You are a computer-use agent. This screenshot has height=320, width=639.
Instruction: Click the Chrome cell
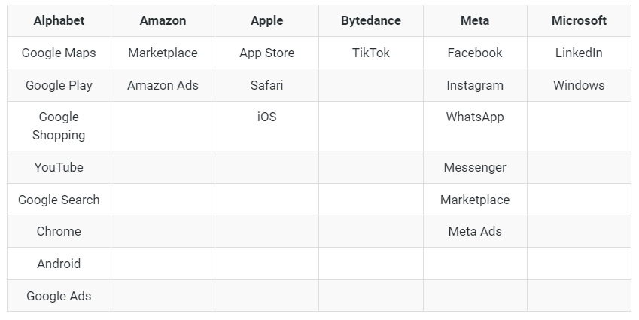pyautogui.click(x=59, y=232)
